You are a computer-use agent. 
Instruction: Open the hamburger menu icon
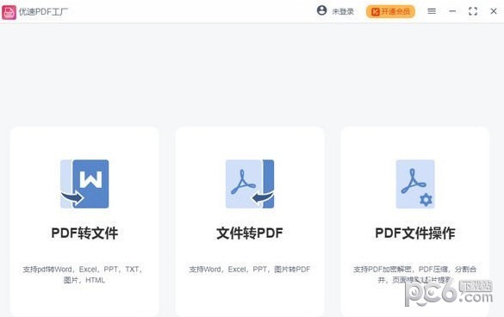pos(432,11)
